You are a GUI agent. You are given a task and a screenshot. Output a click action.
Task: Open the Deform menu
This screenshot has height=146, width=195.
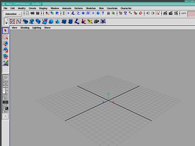[78, 8]
